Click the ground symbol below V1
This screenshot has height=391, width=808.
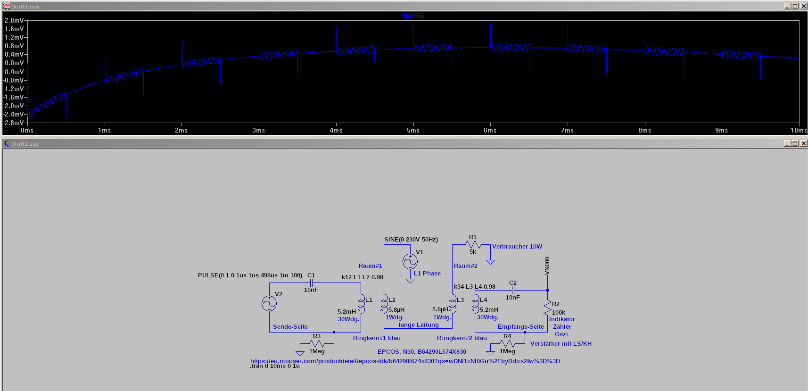[x=410, y=281]
